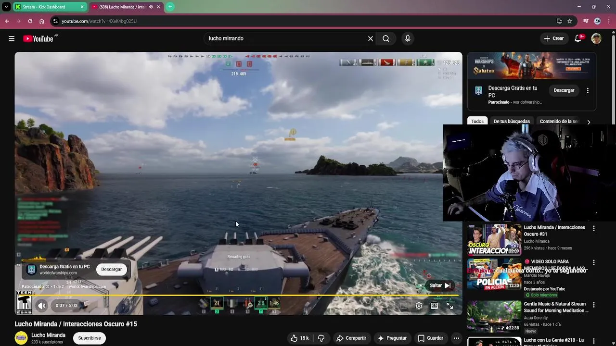Close the Lucho Miranda YouTube tab
The height and width of the screenshot is (346, 616).
(158, 7)
